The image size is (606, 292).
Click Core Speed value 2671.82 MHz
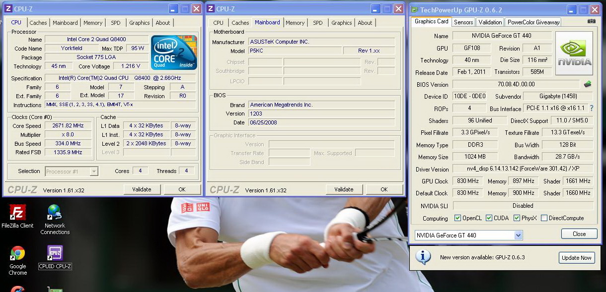[x=68, y=126]
